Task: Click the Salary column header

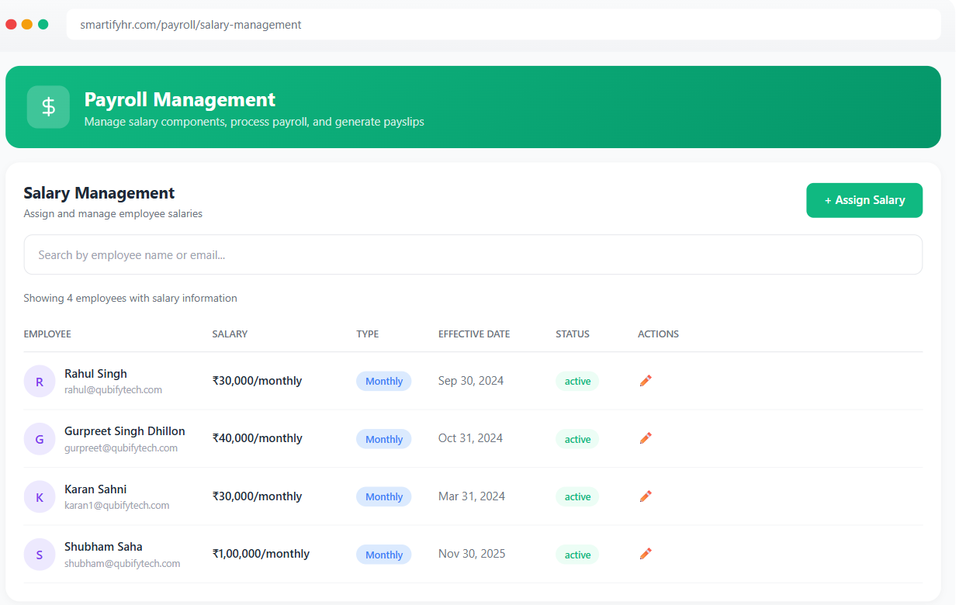Action: (230, 334)
